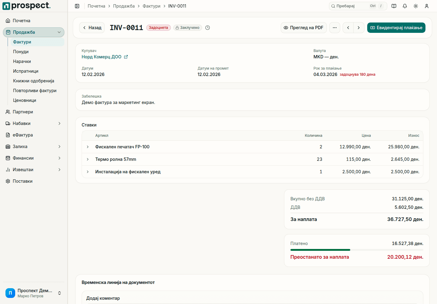Go to the previous invoice arrow
The height and width of the screenshot is (304, 437).
(x=348, y=28)
